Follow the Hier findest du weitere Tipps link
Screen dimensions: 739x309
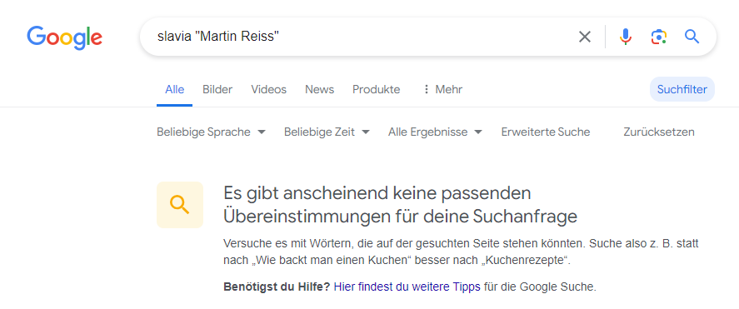407,287
